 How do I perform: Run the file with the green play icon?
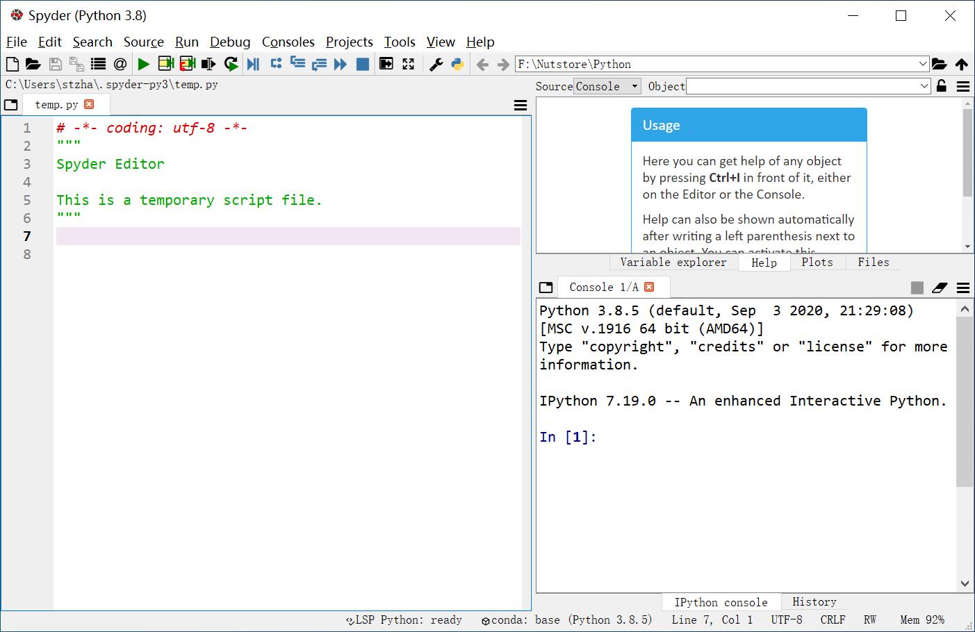143,64
